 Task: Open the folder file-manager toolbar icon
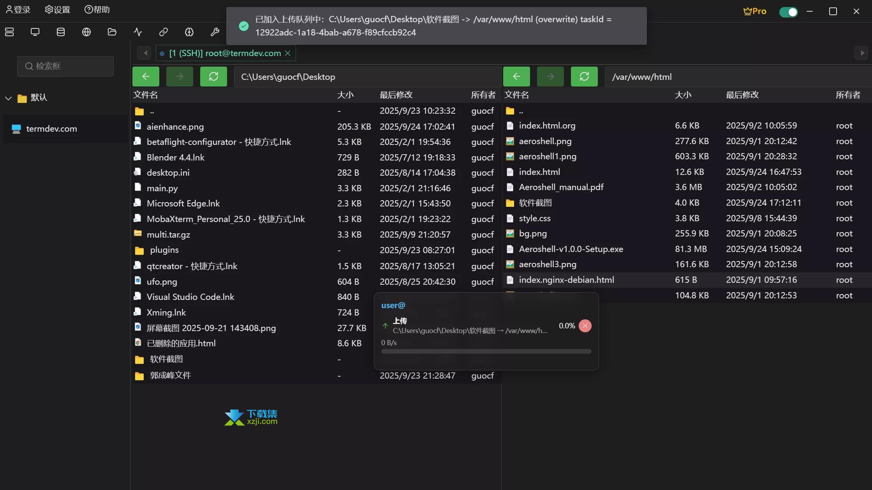click(x=112, y=32)
